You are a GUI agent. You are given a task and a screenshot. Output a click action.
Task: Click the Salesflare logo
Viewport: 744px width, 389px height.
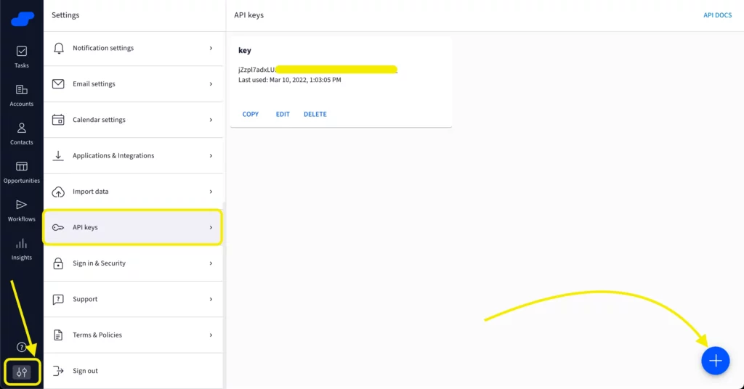click(x=22, y=19)
